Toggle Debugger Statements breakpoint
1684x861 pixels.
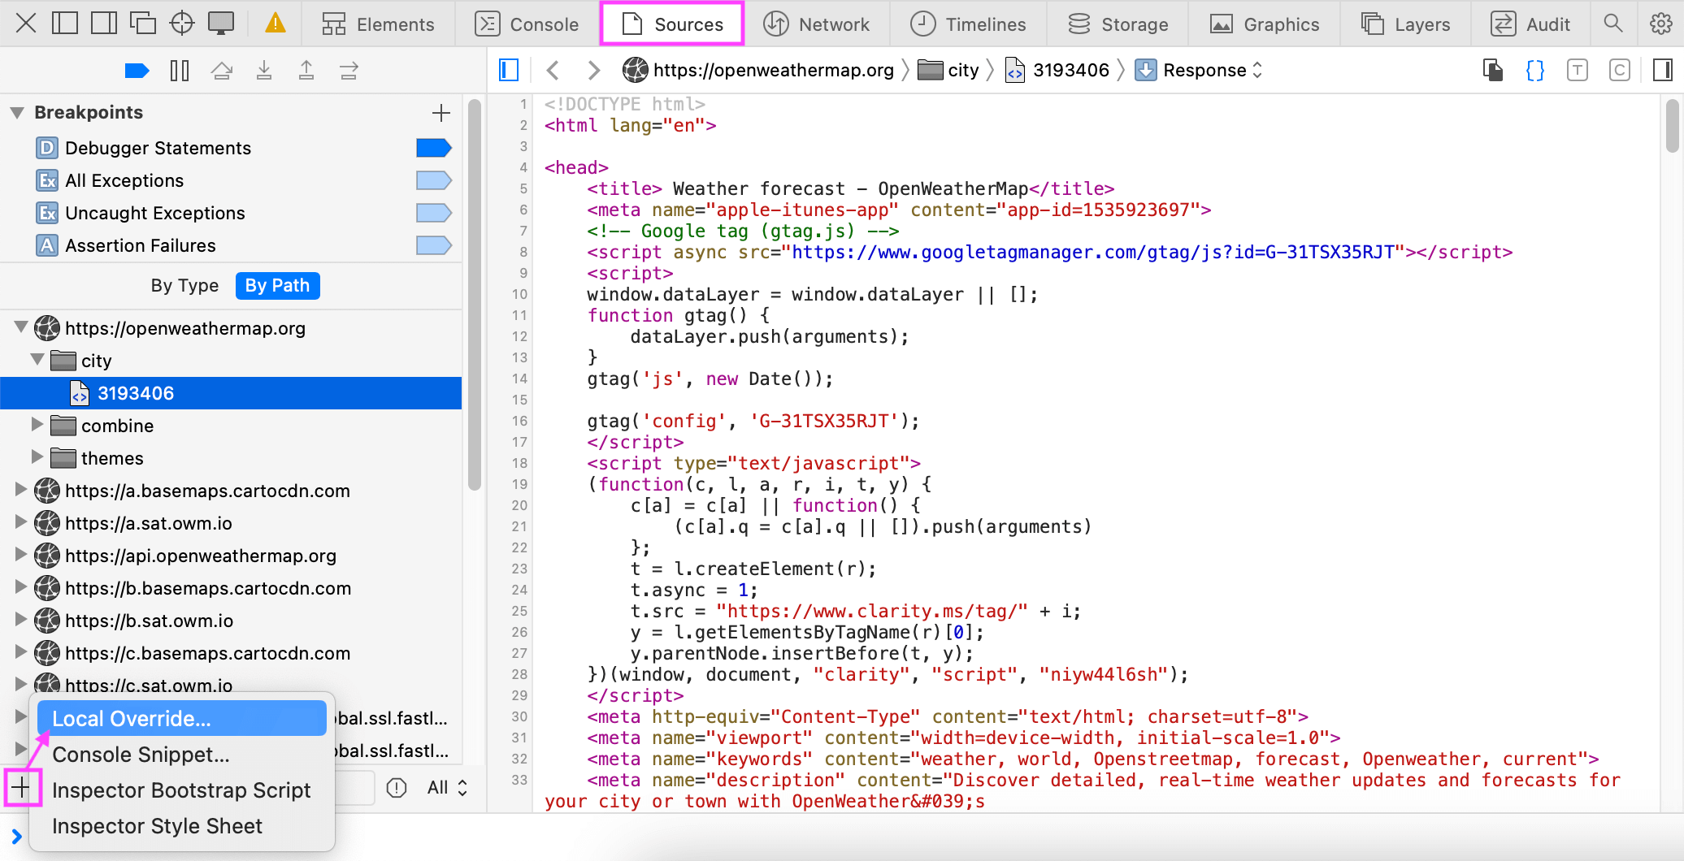pos(434,148)
